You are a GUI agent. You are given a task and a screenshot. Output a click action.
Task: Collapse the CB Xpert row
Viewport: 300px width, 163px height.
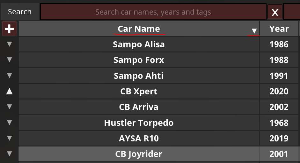(9, 92)
